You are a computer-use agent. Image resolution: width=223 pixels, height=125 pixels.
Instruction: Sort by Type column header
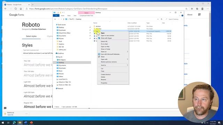pyautogui.click(x=148, y=23)
